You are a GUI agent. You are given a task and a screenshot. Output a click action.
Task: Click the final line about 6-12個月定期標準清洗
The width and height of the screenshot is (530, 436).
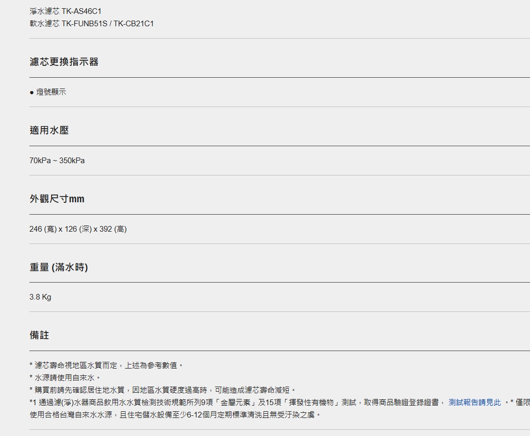175,414
